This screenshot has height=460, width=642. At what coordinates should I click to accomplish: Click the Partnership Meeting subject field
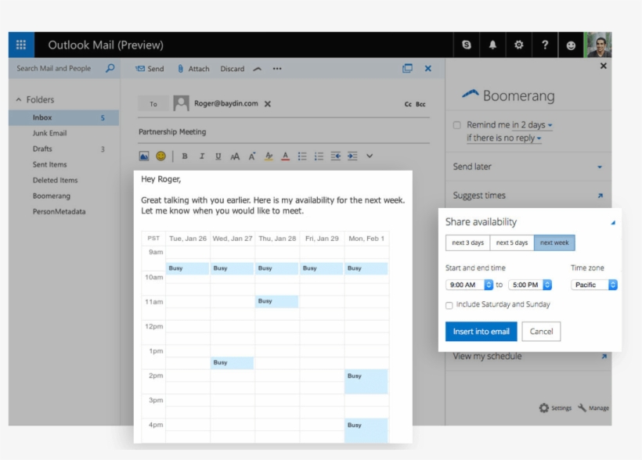283,131
